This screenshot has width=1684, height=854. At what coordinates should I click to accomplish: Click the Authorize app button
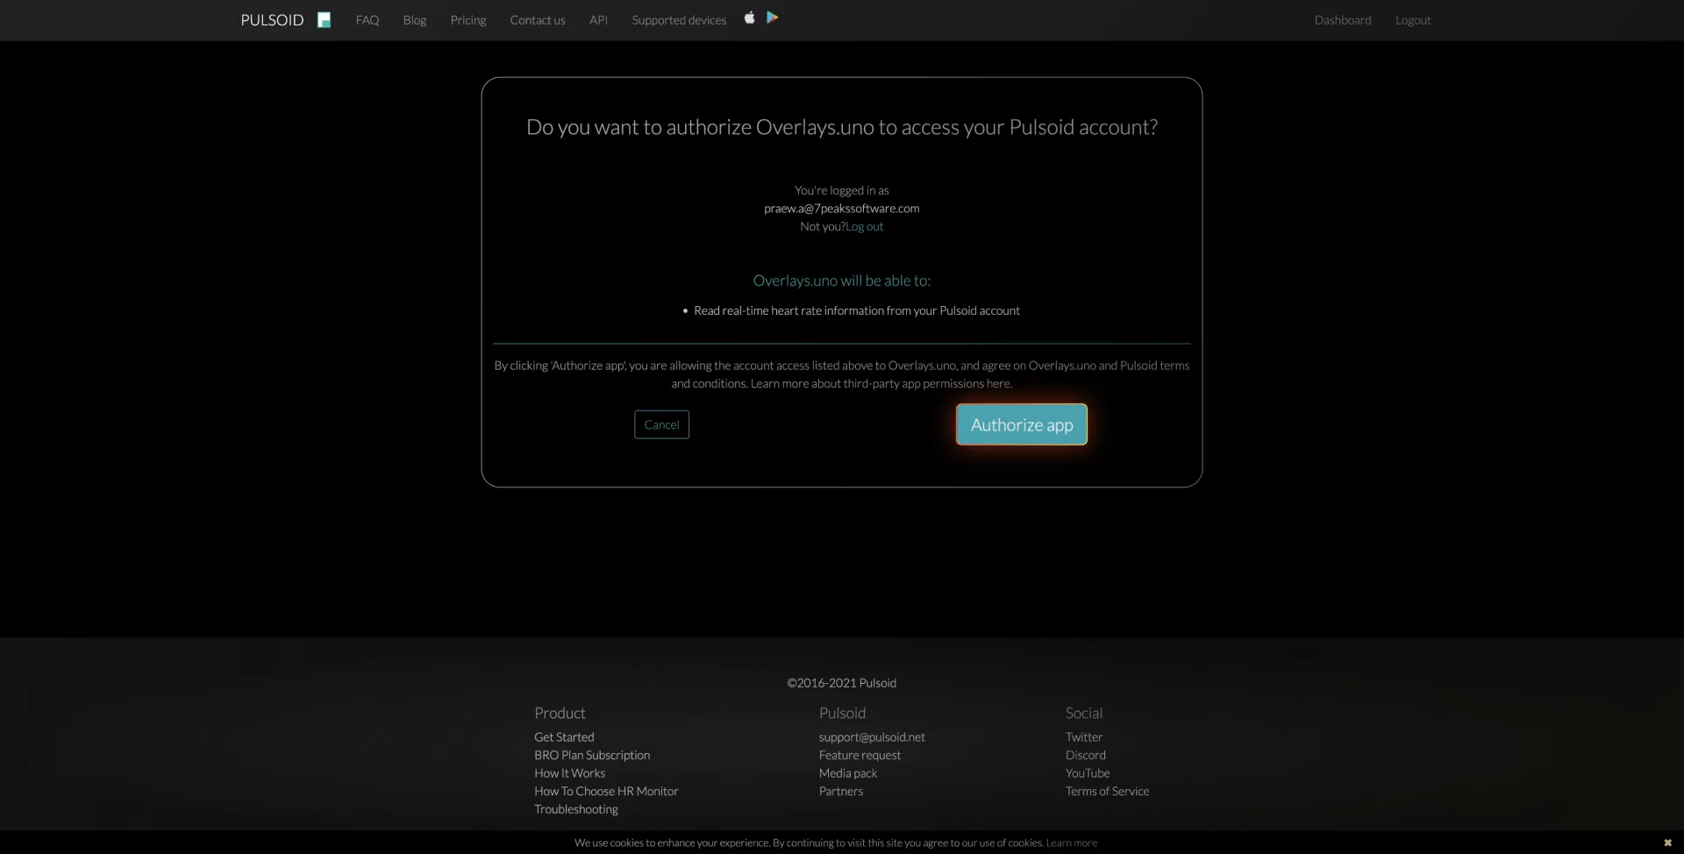pyautogui.click(x=1022, y=424)
